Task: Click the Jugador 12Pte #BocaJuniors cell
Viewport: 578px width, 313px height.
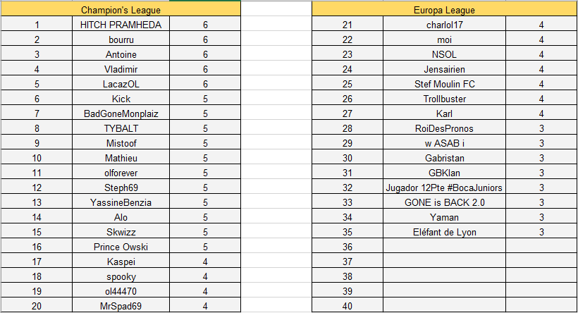Action: click(x=445, y=188)
